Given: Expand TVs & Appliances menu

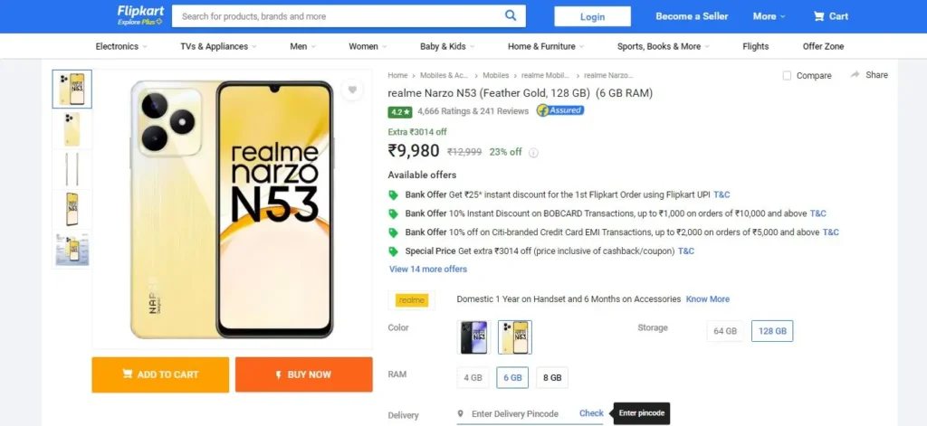Looking at the screenshot, I should (x=219, y=46).
